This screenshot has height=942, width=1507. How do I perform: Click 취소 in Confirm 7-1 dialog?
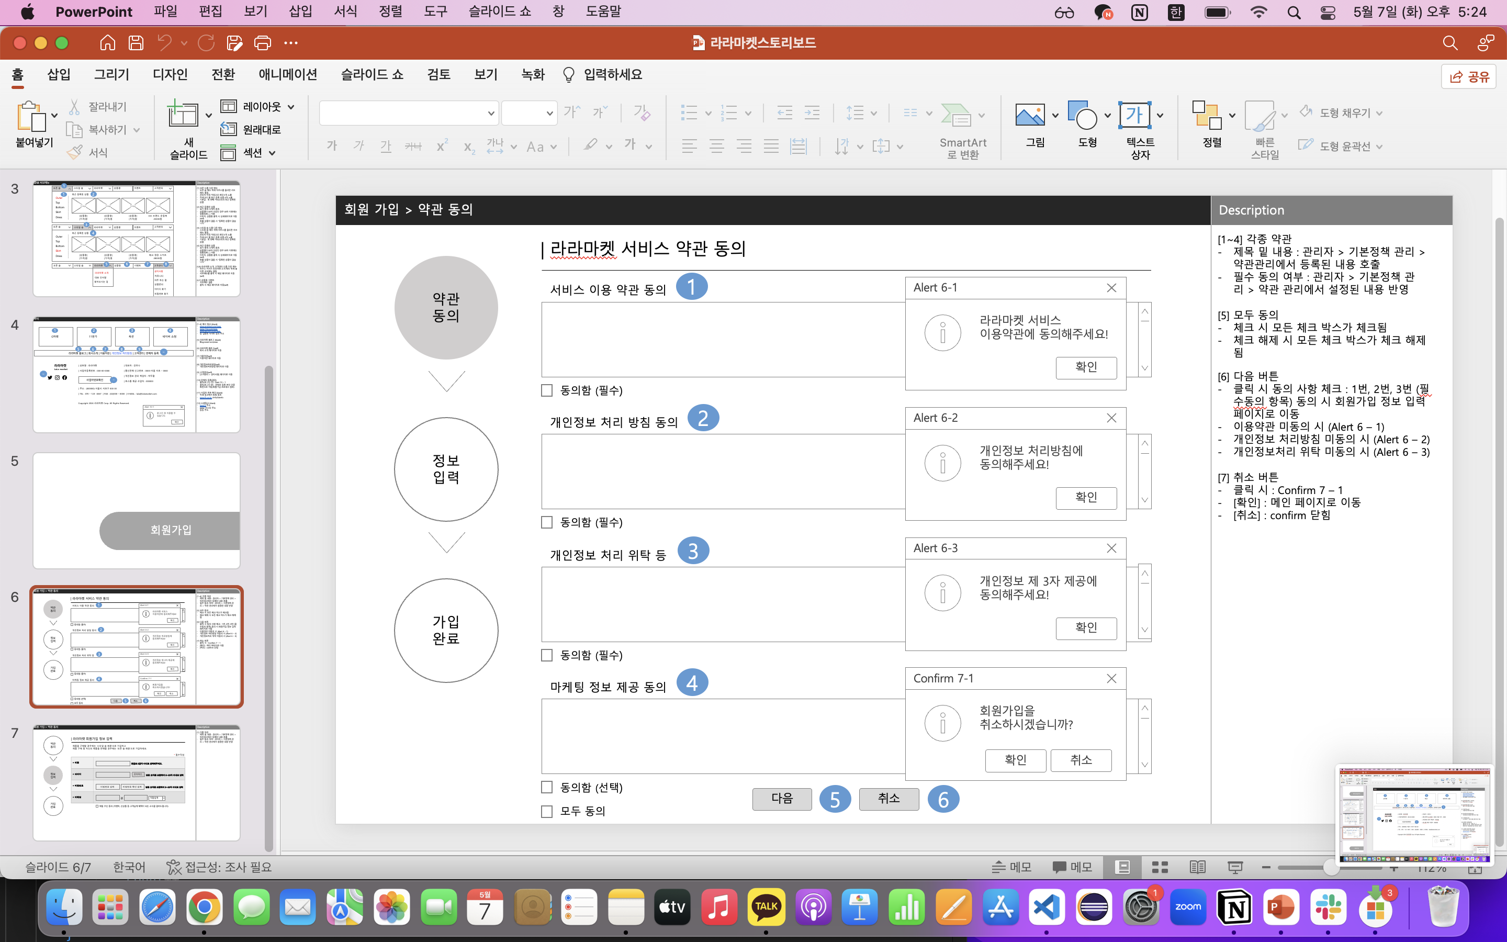pyautogui.click(x=1081, y=760)
